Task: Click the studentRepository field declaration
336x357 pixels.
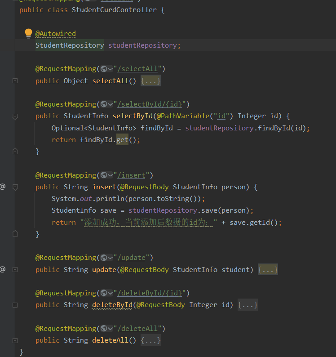Action: pos(142,45)
